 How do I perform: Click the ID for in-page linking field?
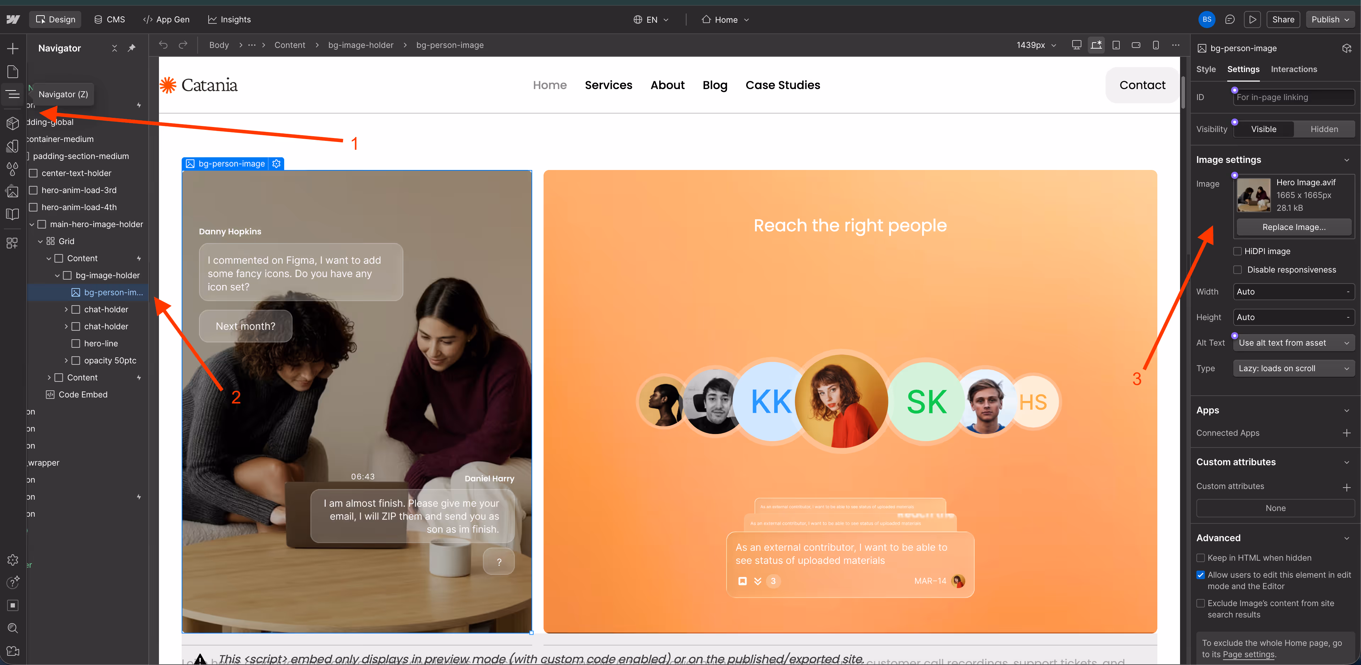click(1293, 97)
